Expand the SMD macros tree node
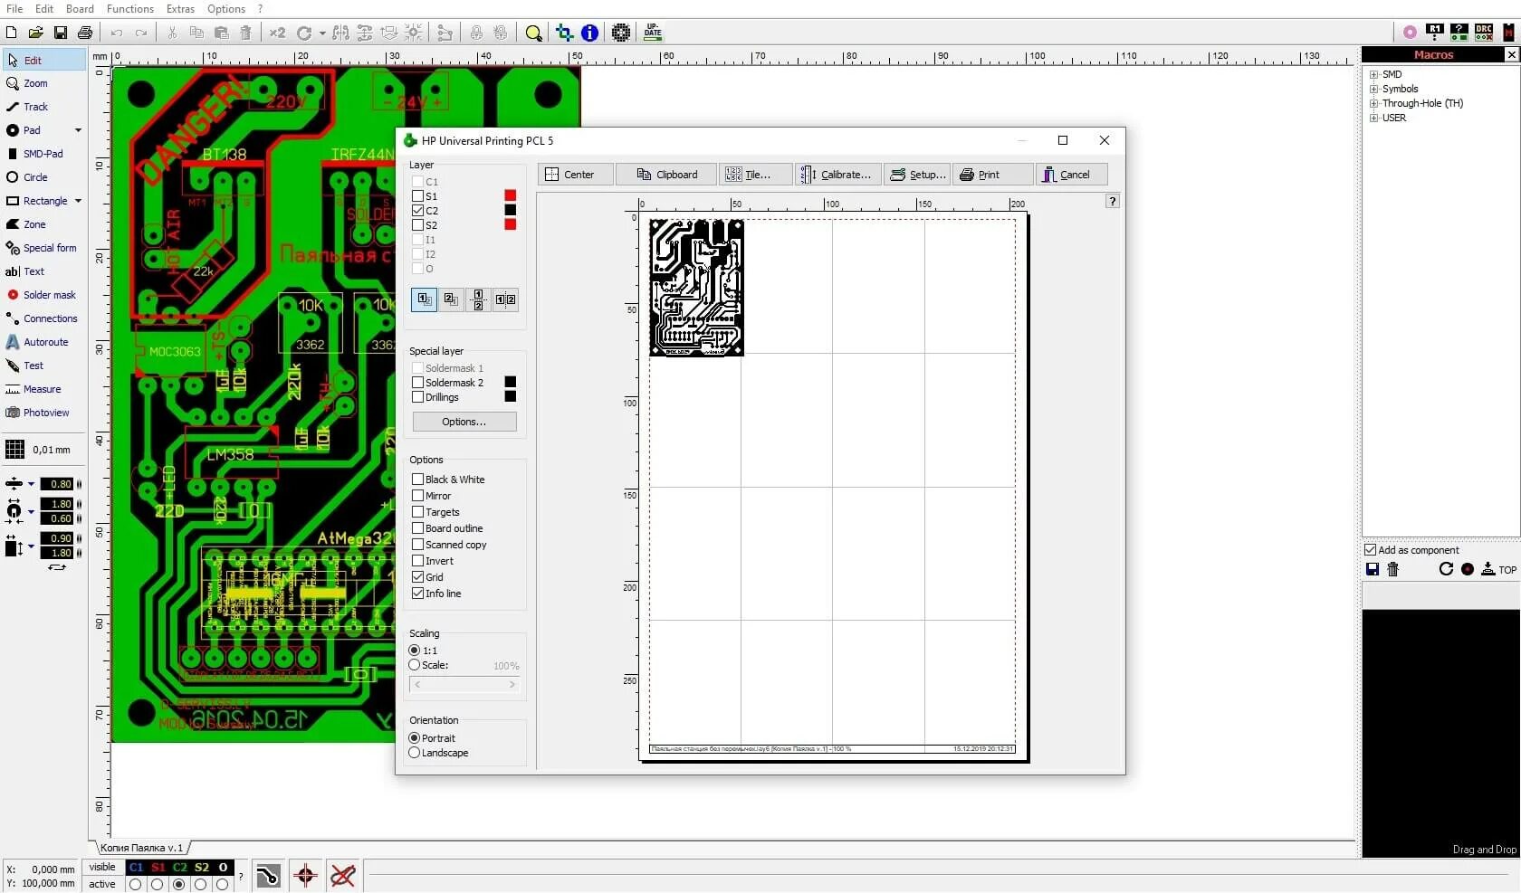Screen dimensions: 1521x893 pos(1373,74)
